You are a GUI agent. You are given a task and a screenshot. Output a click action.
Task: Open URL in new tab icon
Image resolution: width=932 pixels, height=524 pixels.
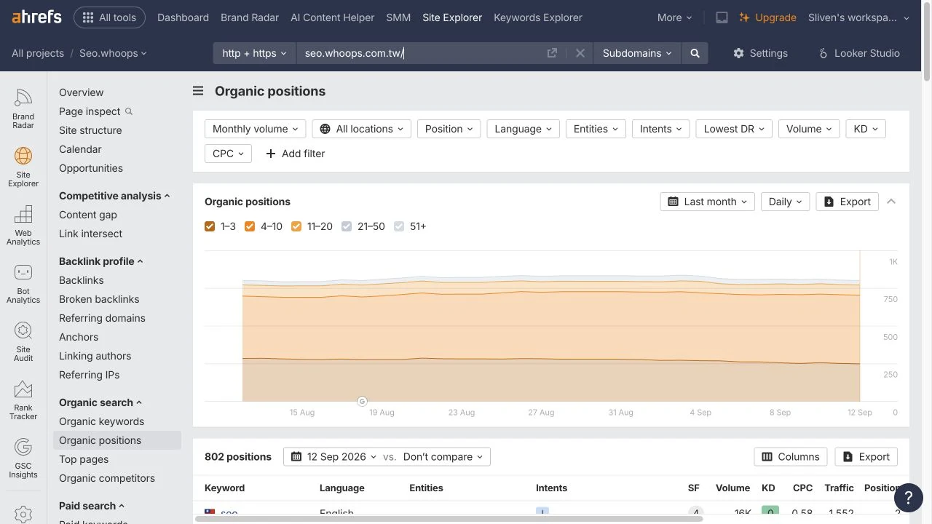click(552, 53)
